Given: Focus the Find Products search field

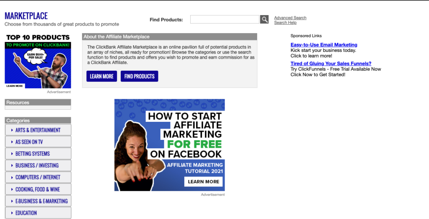Looking at the screenshot, I should [225, 19].
